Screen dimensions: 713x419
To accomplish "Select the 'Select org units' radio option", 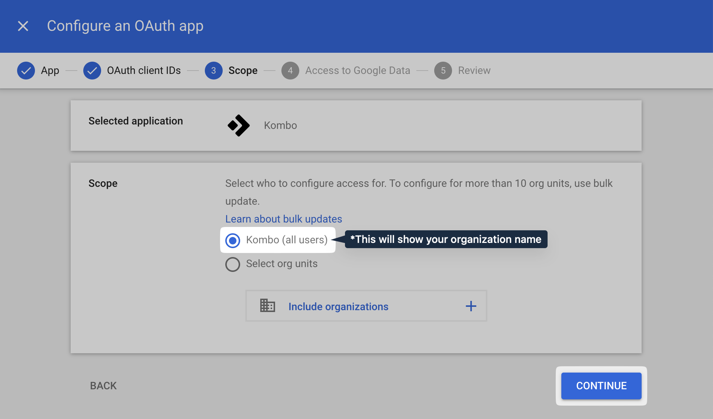I will coord(233,264).
